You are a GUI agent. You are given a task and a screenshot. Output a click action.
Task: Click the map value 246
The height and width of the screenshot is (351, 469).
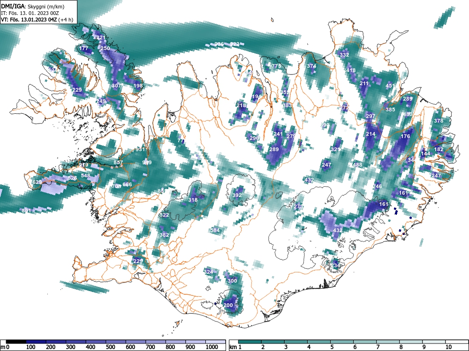377,186
